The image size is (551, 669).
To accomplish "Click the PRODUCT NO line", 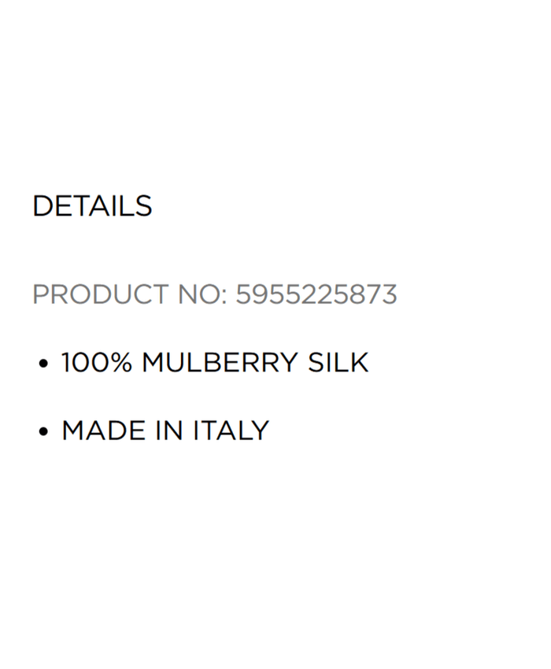I will pyautogui.click(x=214, y=295).
